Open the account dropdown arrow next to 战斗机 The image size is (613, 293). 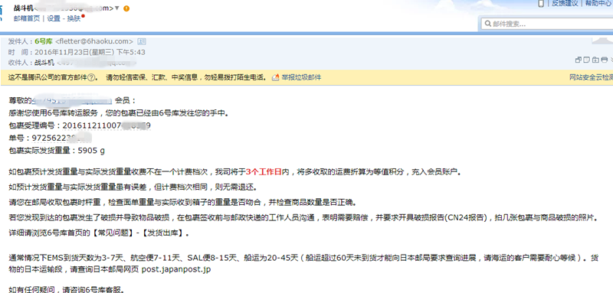117,8
